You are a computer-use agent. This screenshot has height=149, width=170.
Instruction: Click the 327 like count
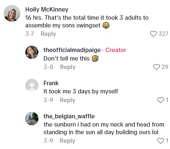point(163,34)
